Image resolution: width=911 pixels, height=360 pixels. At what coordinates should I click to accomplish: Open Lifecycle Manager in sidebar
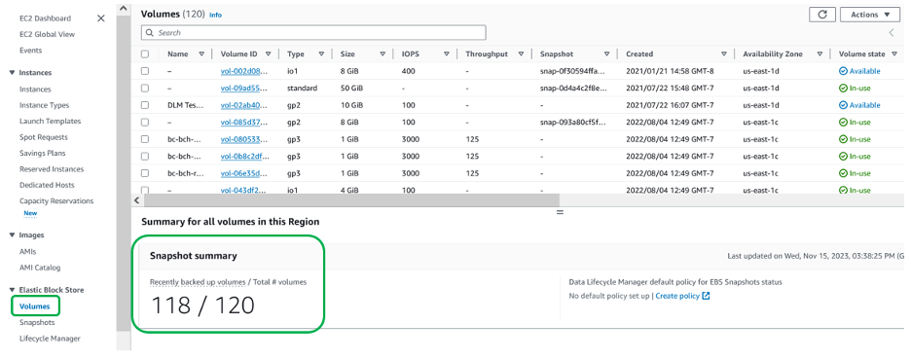click(50, 339)
